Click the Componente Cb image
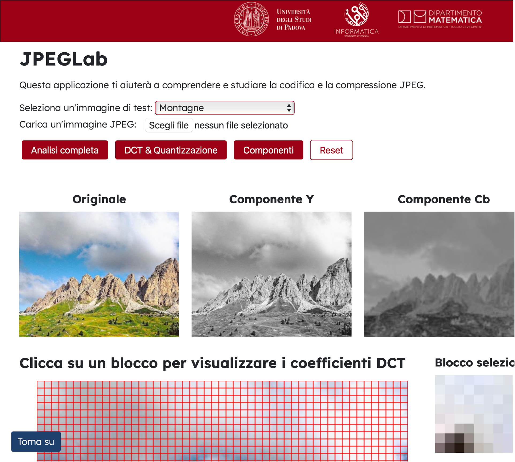 click(439, 274)
